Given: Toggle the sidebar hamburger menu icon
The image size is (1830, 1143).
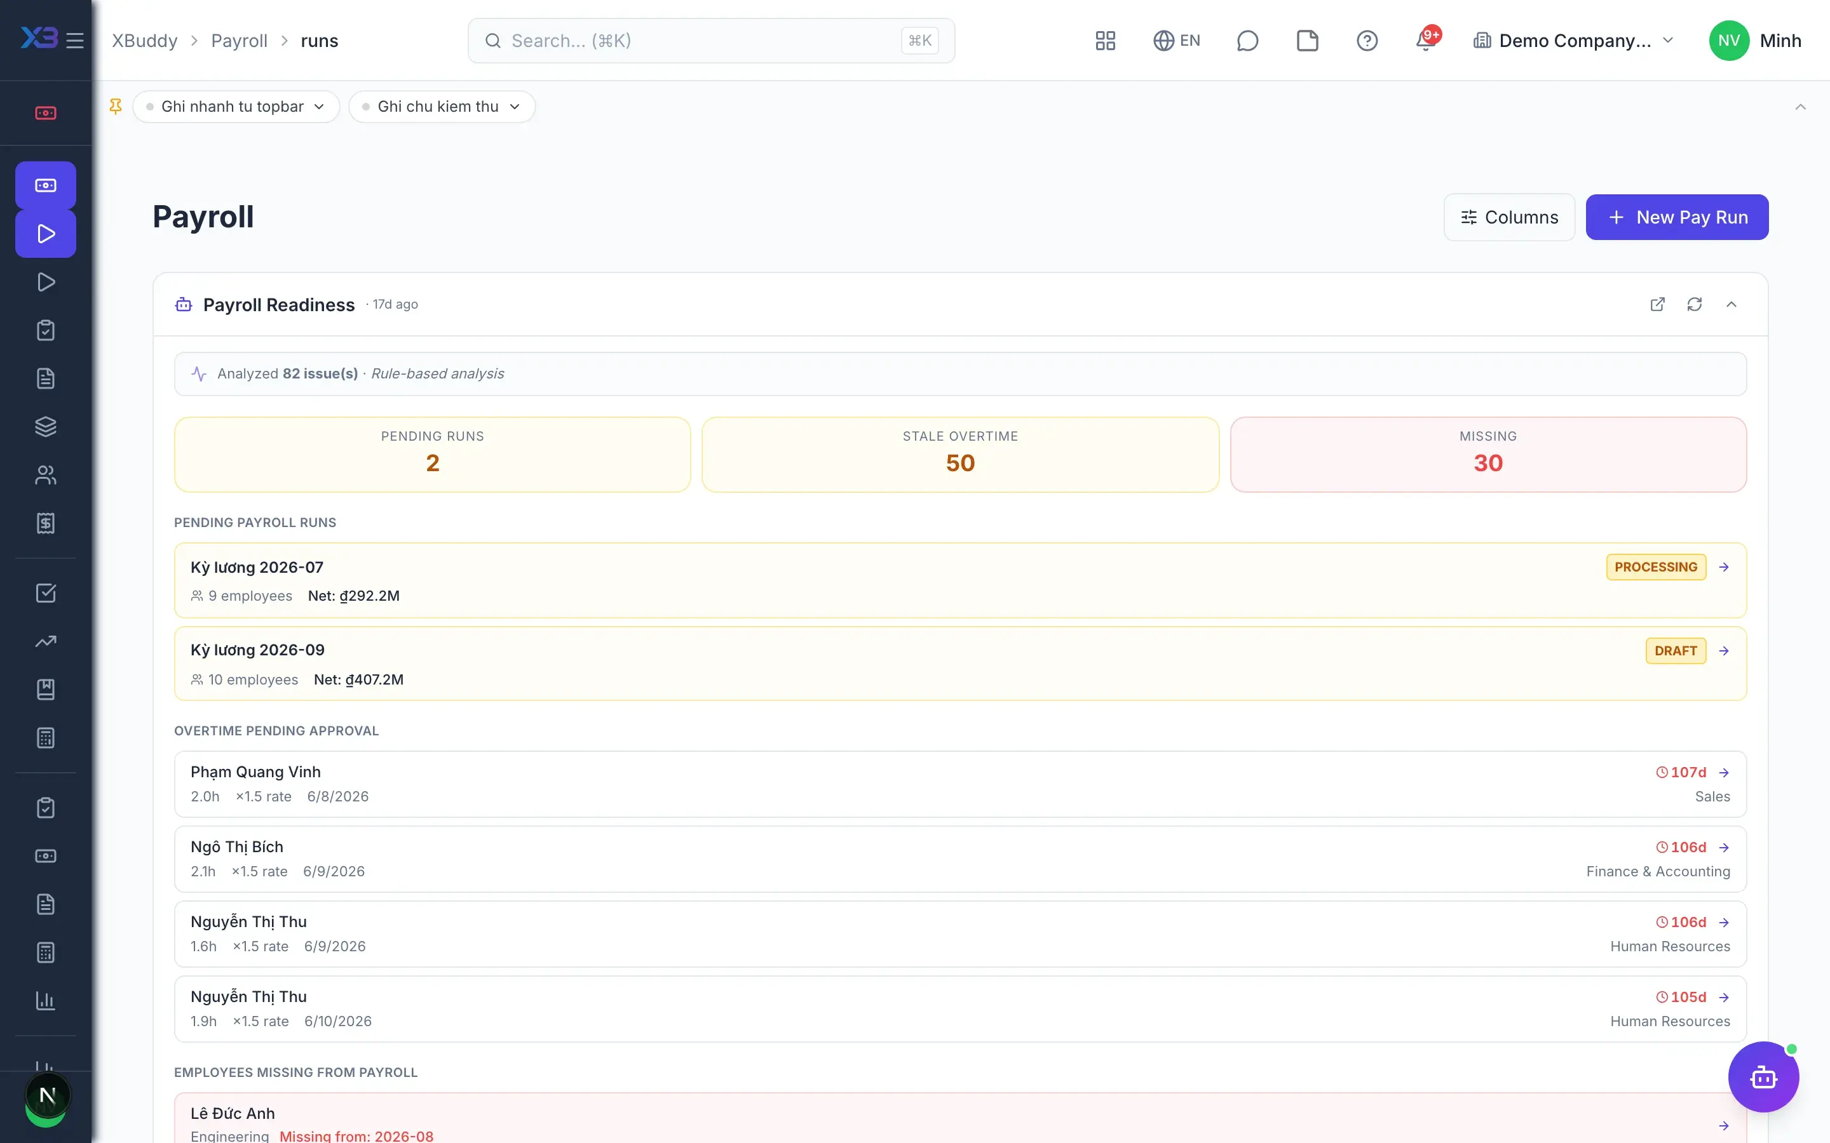Looking at the screenshot, I should [74, 41].
